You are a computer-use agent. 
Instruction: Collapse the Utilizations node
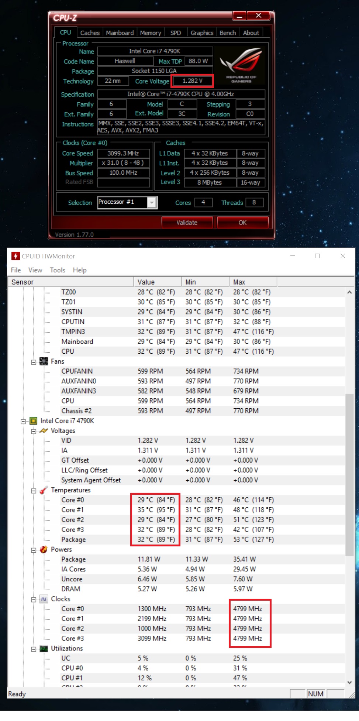click(x=34, y=649)
